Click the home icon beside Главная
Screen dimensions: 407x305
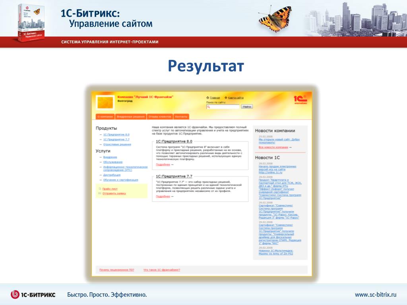(207, 98)
